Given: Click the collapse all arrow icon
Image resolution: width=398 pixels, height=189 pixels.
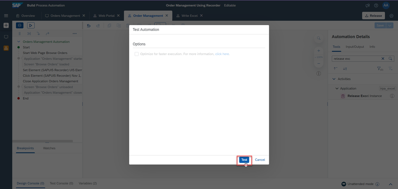Looking at the screenshot, I should pyautogui.click(x=336, y=69).
